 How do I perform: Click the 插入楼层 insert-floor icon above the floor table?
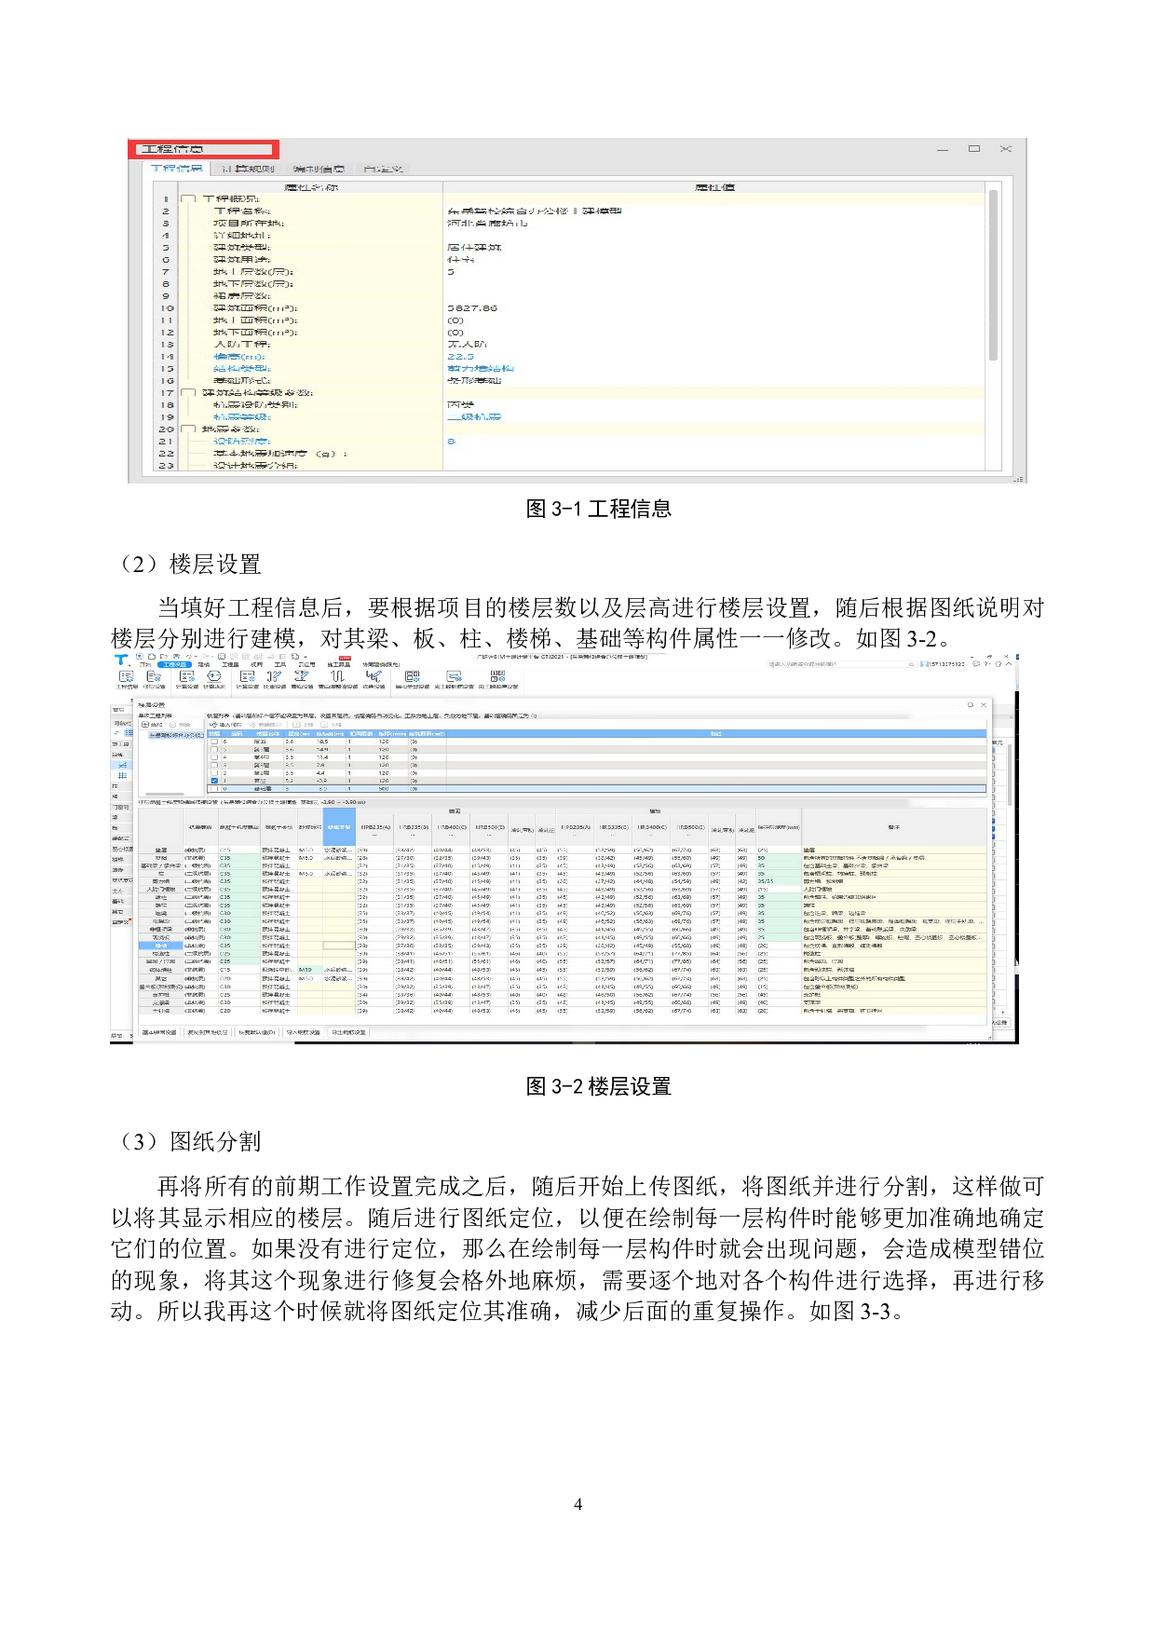click(213, 724)
